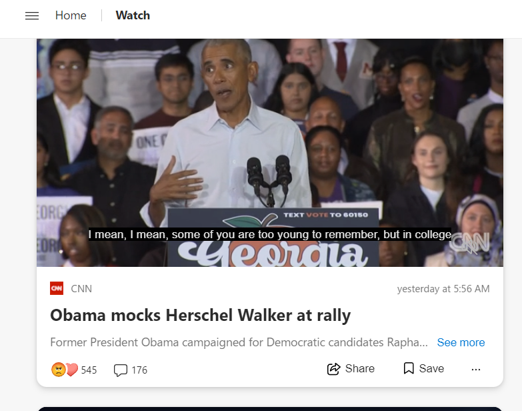This screenshot has width=522, height=411.
Task: Click the Share arrow icon
Action: [333, 369]
